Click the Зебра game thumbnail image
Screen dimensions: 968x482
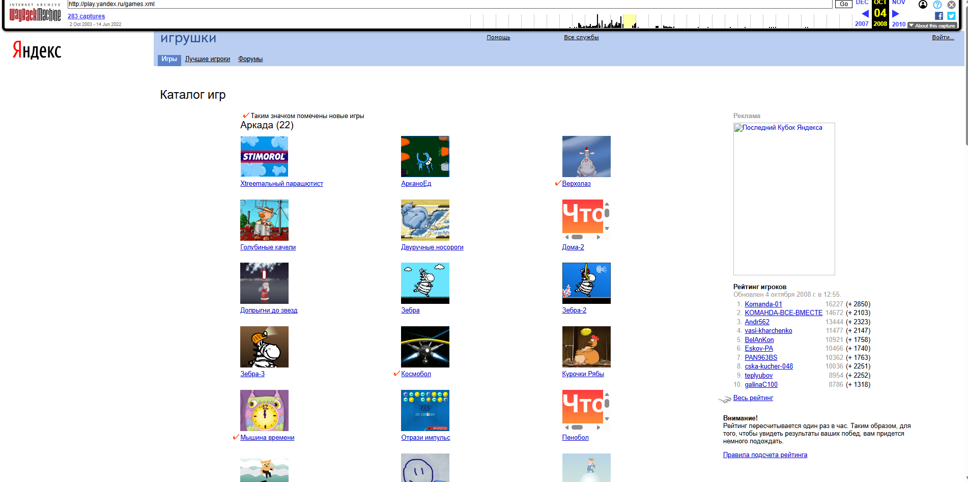pos(425,283)
